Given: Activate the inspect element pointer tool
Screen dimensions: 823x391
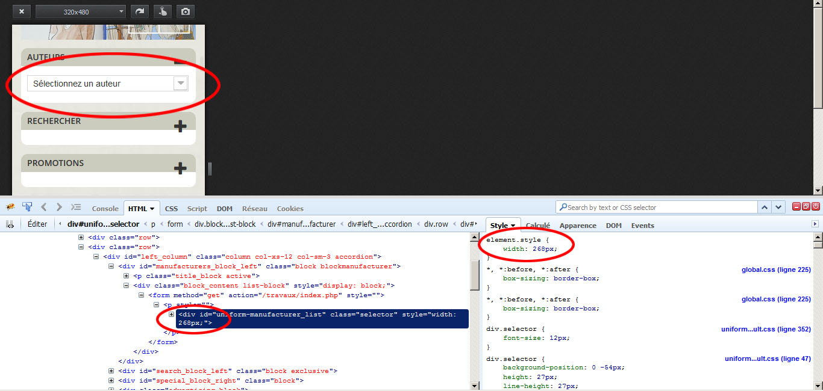Looking at the screenshot, I should (x=27, y=208).
